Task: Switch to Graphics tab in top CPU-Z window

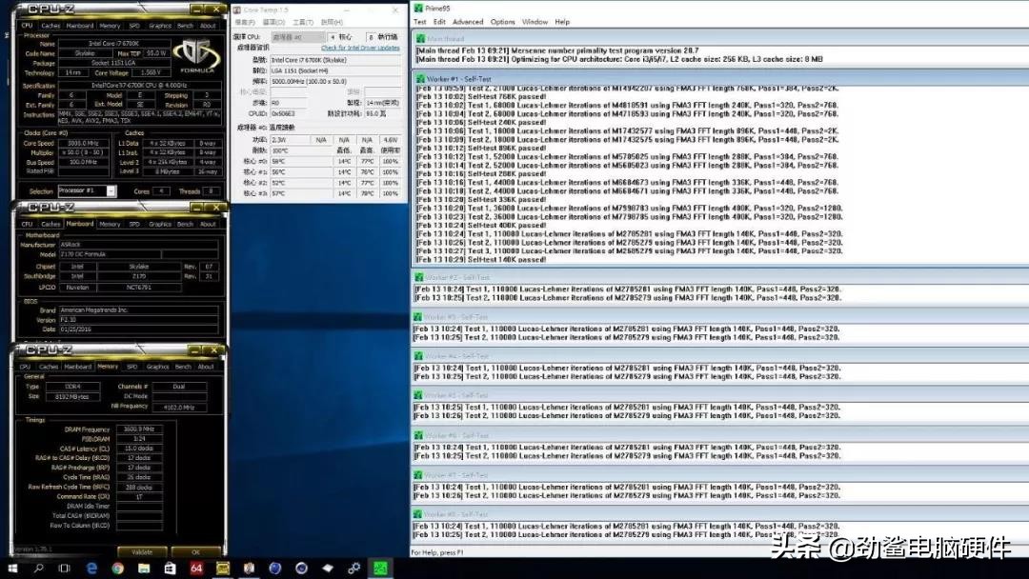Action: click(160, 26)
